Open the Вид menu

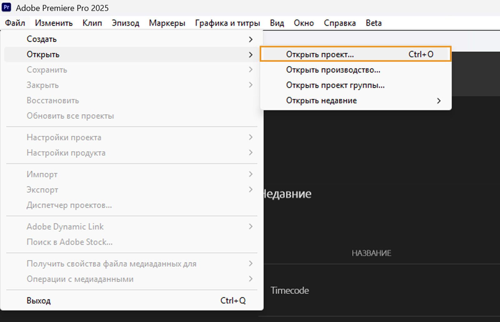277,23
